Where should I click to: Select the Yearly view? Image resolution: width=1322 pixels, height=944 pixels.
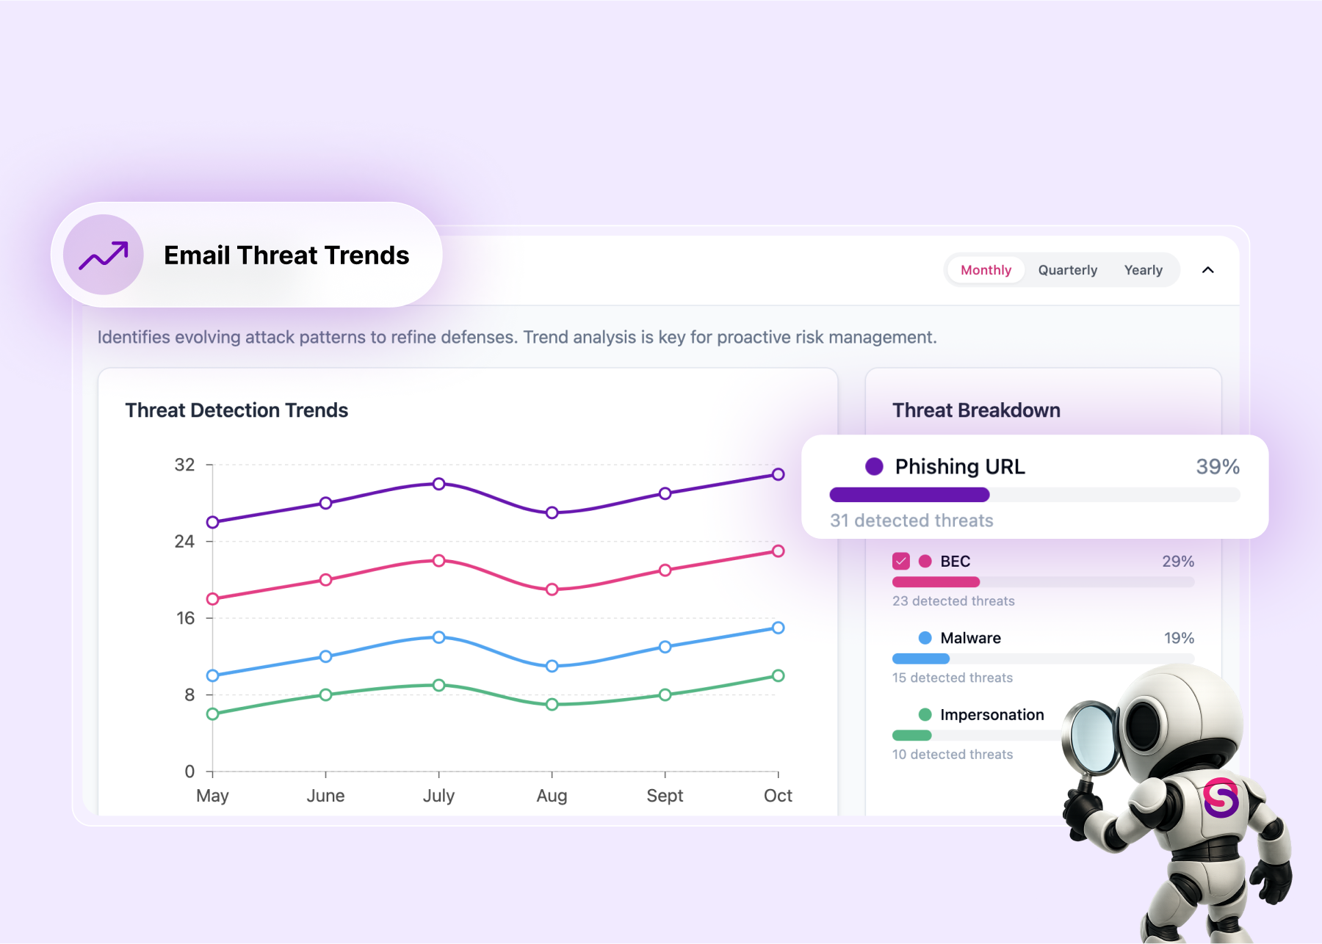(x=1144, y=270)
